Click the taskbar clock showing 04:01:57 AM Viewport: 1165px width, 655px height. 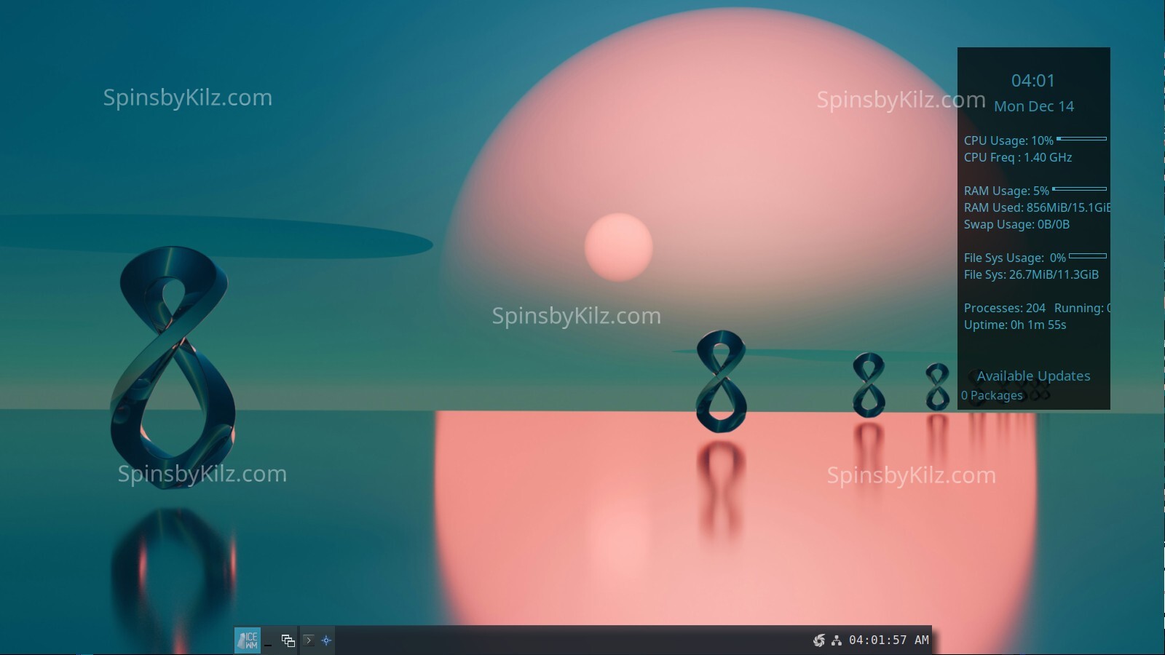[x=888, y=640]
